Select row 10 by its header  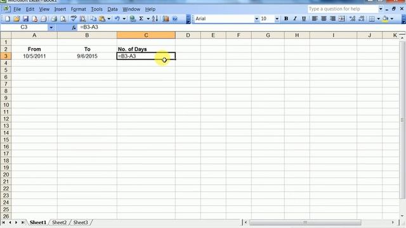point(6,105)
